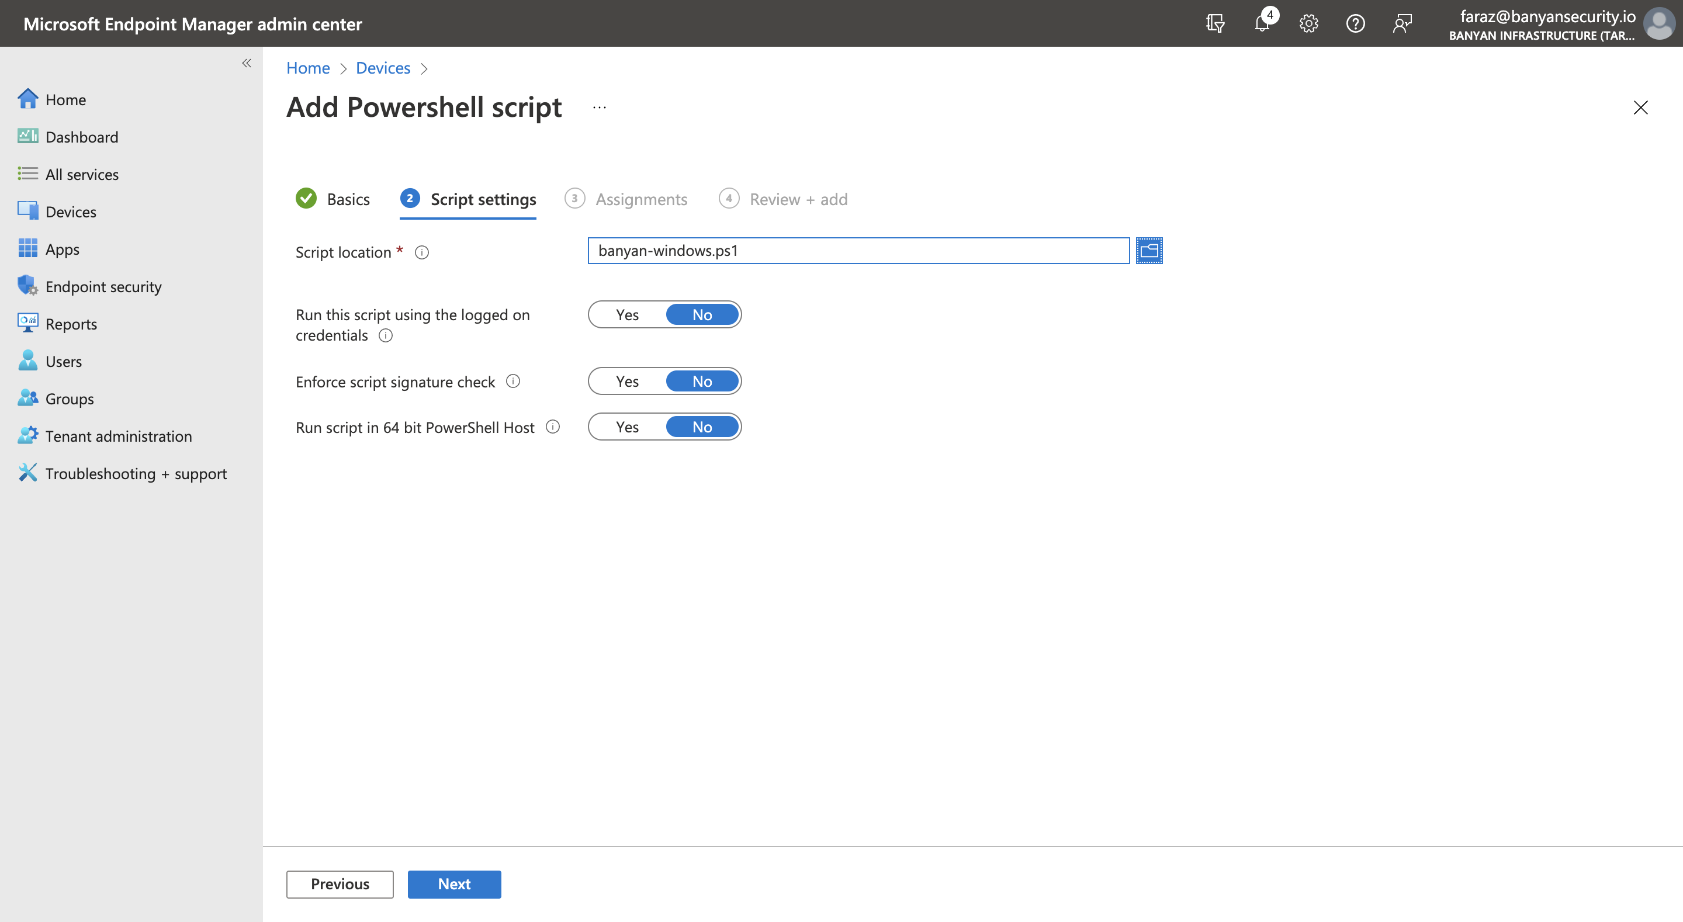1683x922 pixels.
Task: Collapse the left navigation sidebar
Action: (246, 63)
